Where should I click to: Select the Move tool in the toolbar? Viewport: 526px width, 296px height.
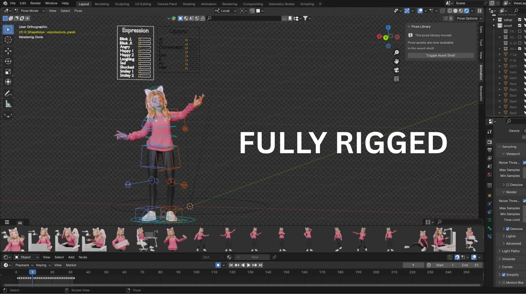(x=8, y=51)
